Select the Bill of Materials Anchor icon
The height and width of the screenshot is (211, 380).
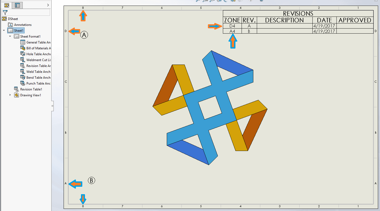pyautogui.click(x=23, y=48)
